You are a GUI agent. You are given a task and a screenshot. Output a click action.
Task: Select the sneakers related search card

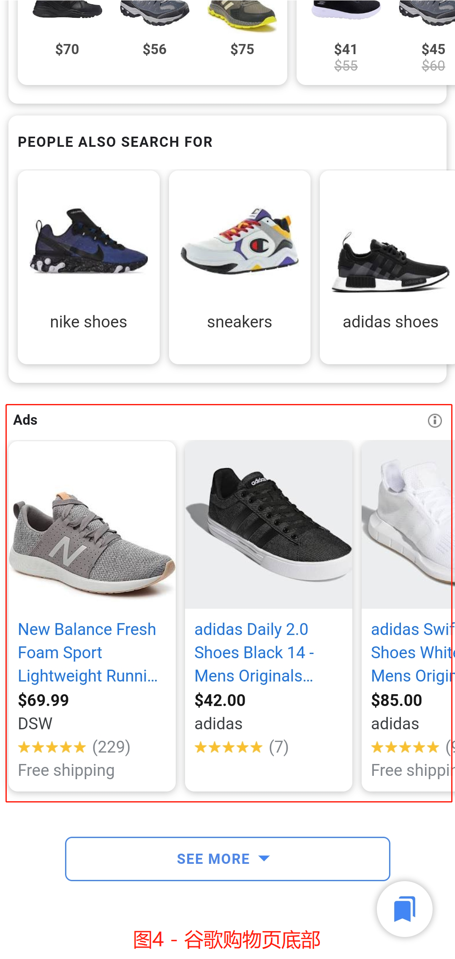(240, 267)
